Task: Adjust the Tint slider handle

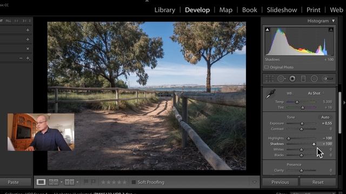Action: [x=303, y=107]
